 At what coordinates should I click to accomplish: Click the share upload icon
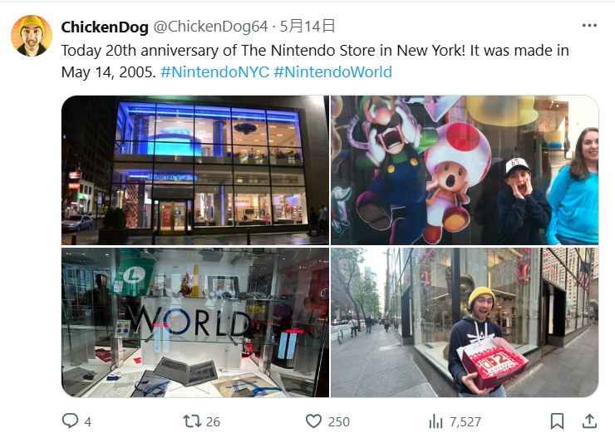pos(589,421)
